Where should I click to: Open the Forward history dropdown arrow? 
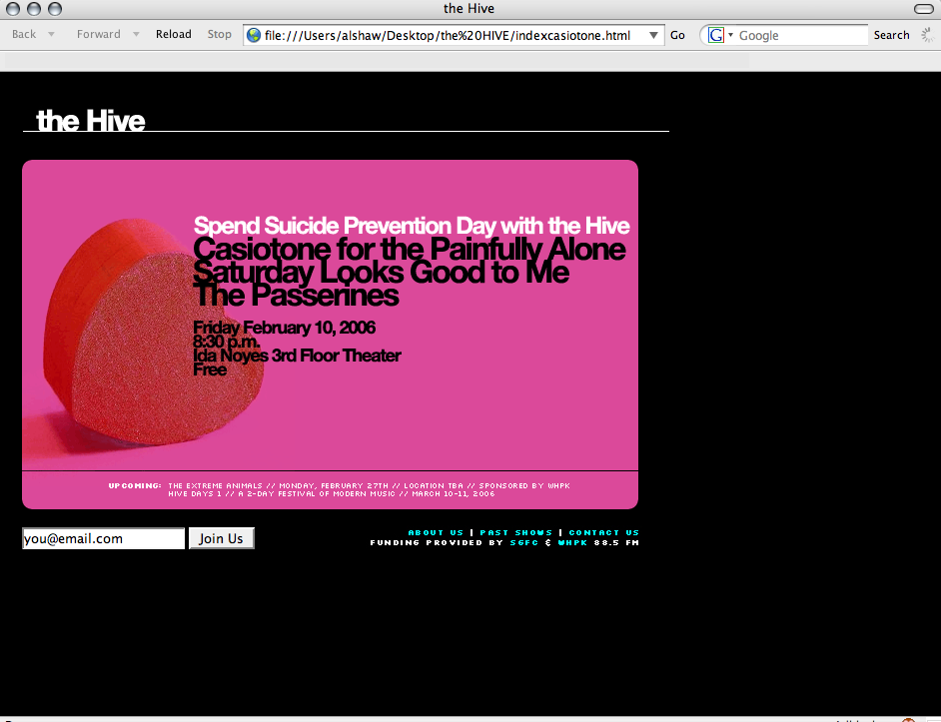136,35
